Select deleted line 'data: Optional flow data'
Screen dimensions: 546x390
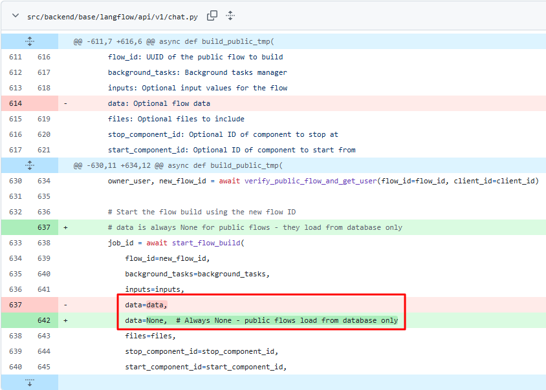click(x=159, y=103)
